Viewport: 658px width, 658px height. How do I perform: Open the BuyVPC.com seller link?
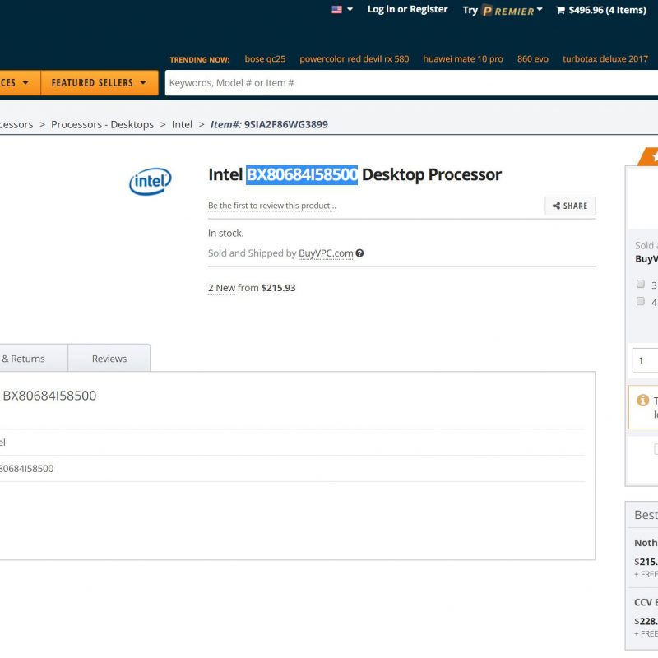(x=326, y=253)
